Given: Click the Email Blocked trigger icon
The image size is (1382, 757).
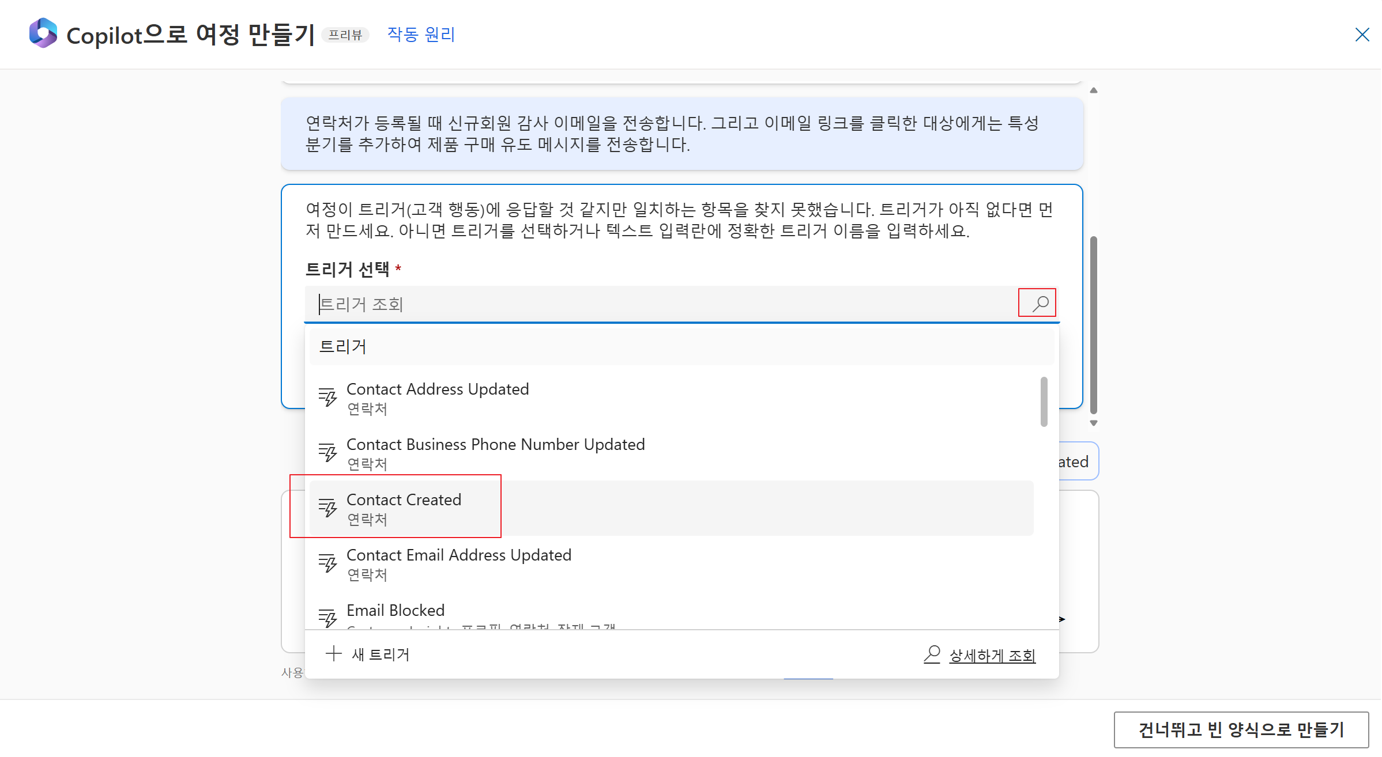Looking at the screenshot, I should coord(328,618).
